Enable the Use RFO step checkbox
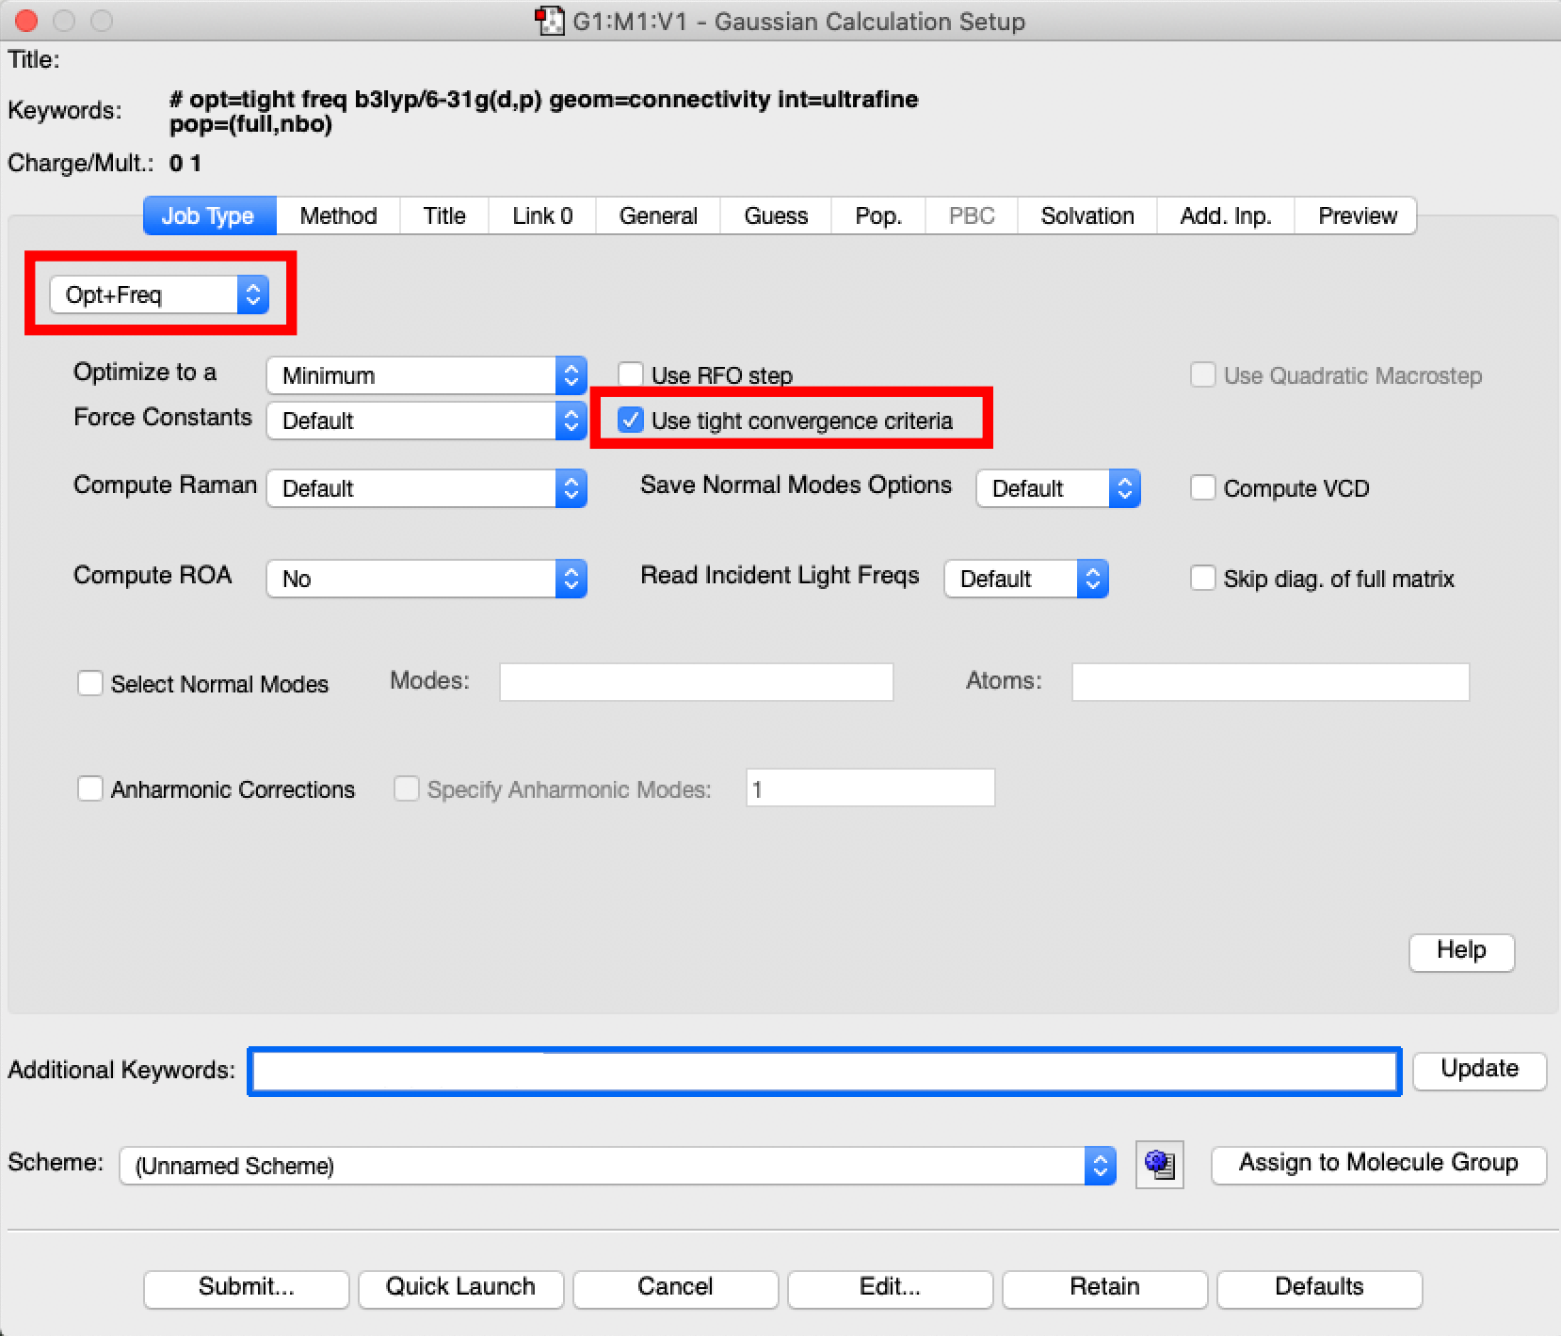The image size is (1561, 1336). [x=631, y=375]
